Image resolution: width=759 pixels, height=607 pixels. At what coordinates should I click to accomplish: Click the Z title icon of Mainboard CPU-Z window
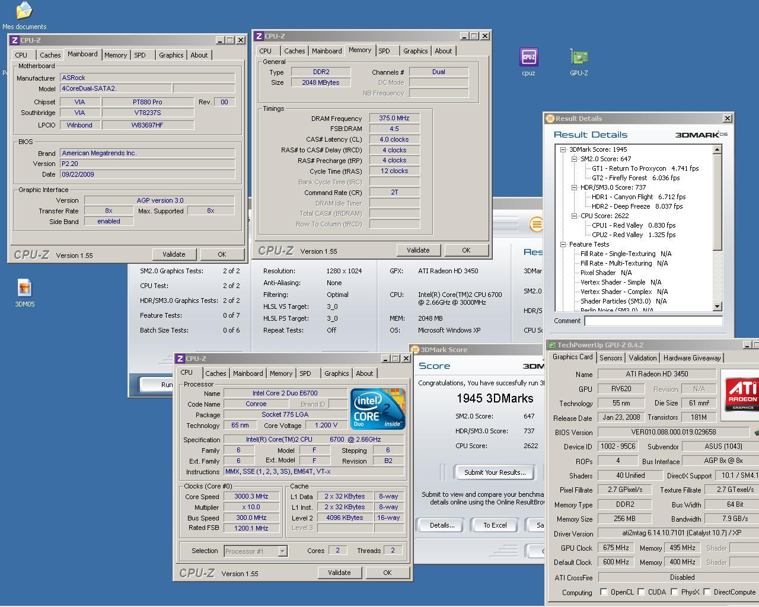[14, 40]
